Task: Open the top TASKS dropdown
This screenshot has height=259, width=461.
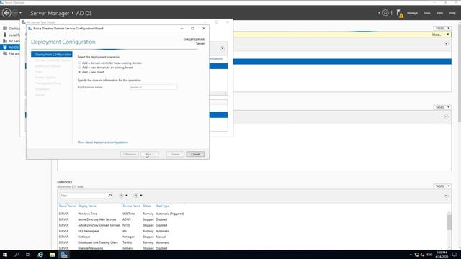Action: point(442,29)
